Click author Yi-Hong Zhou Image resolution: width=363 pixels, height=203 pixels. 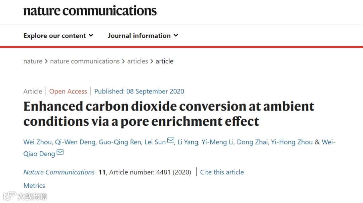(x=292, y=142)
